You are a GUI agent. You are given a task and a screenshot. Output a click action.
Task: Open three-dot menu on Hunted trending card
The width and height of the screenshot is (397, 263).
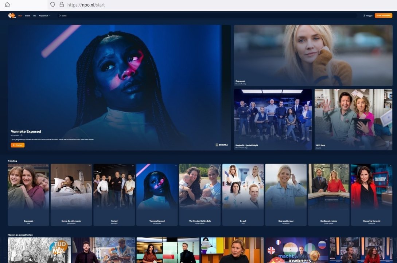click(x=133, y=166)
